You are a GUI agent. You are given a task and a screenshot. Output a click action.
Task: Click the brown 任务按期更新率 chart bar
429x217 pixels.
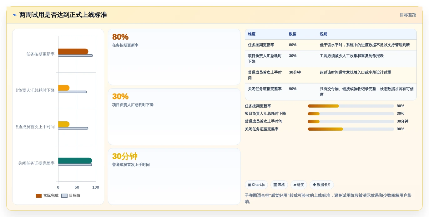click(x=73, y=51)
